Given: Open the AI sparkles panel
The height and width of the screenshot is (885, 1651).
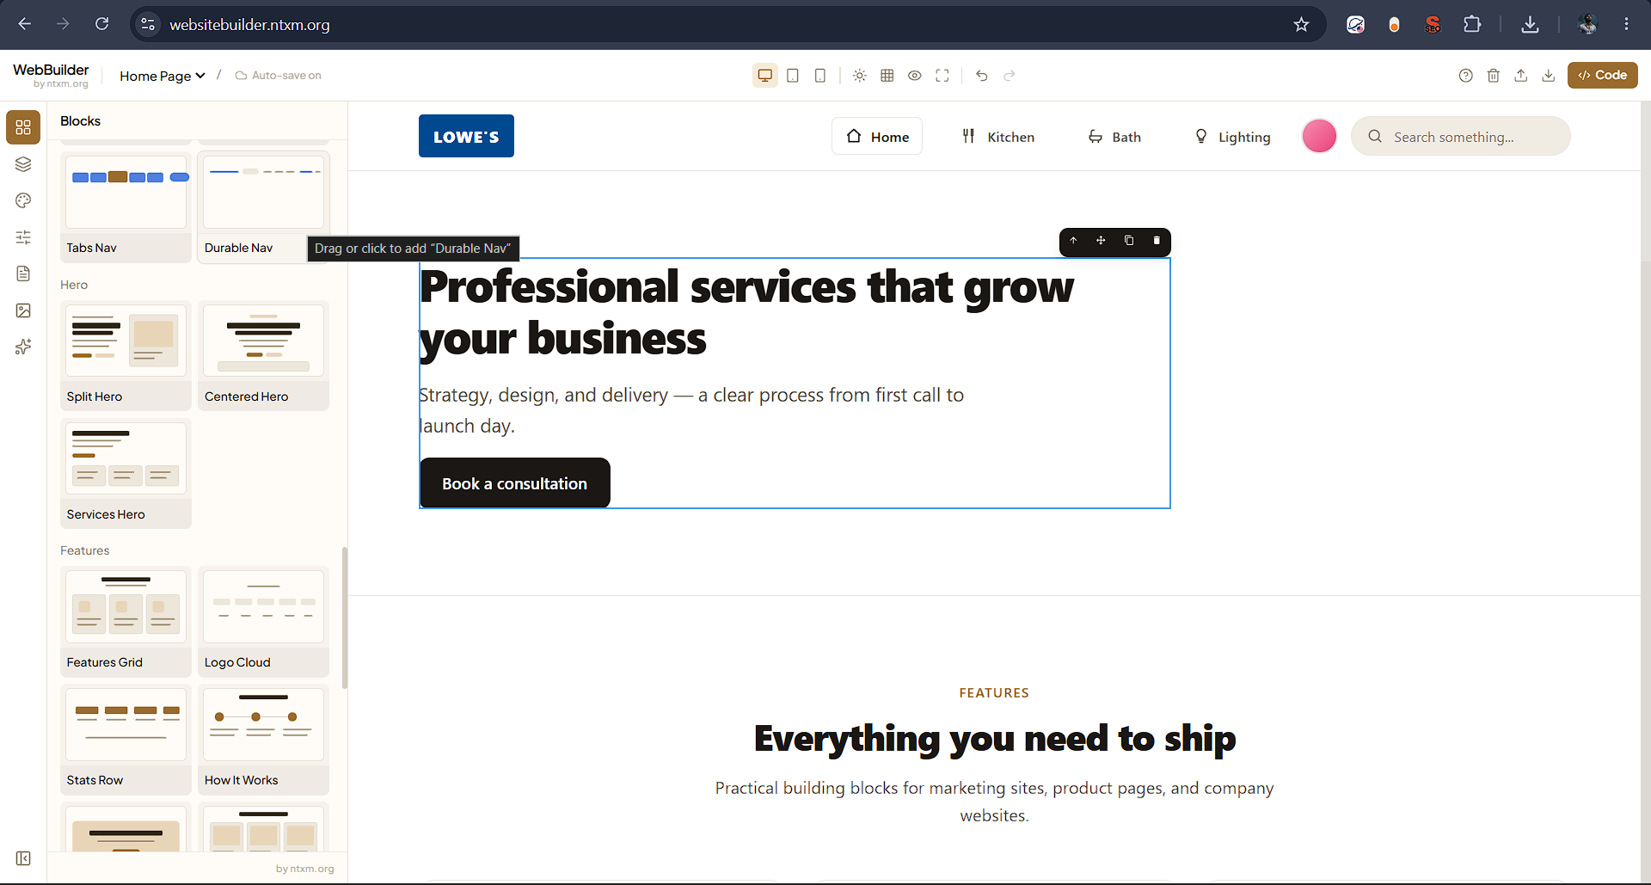Looking at the screenshot, I should pyautogui.click(x=23, y=347).
